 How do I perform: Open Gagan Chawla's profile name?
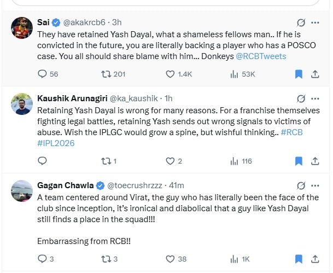65,185
